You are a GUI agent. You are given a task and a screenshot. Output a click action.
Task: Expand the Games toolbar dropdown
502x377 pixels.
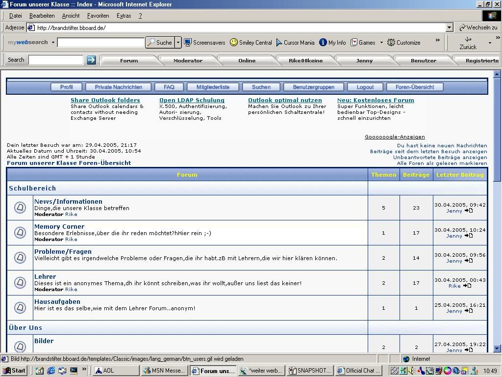click(x=381, y=43)
